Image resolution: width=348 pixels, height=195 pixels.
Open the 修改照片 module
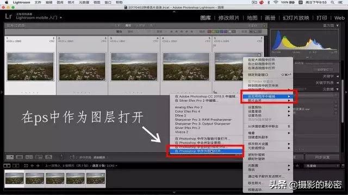[228, 18]
